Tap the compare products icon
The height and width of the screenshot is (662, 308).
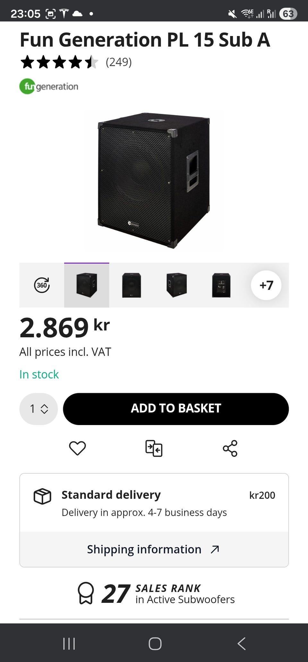tap(154, 448)
